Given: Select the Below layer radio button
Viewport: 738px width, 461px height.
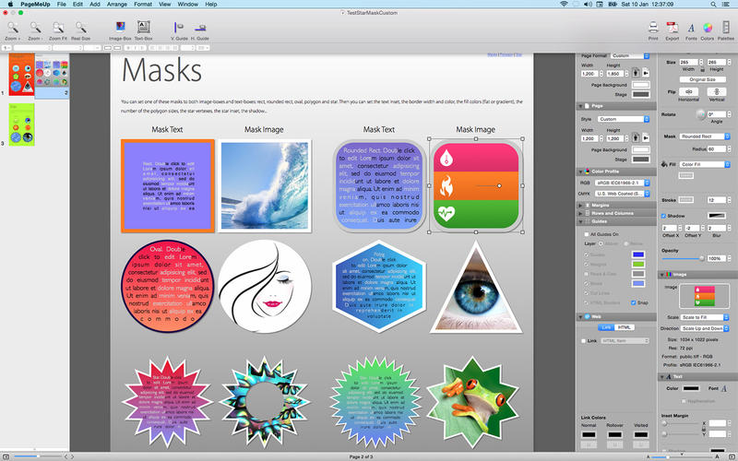Looking at the screenshot, I should (626, 243).
